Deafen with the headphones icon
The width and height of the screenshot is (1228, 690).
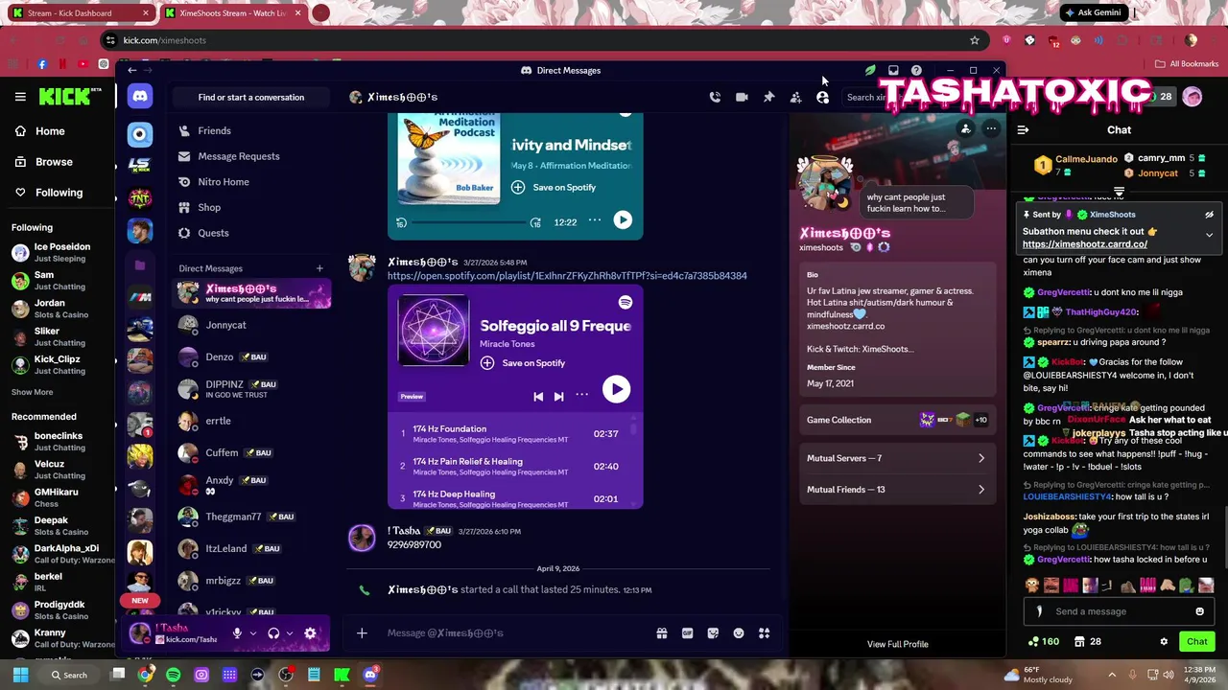273,632
